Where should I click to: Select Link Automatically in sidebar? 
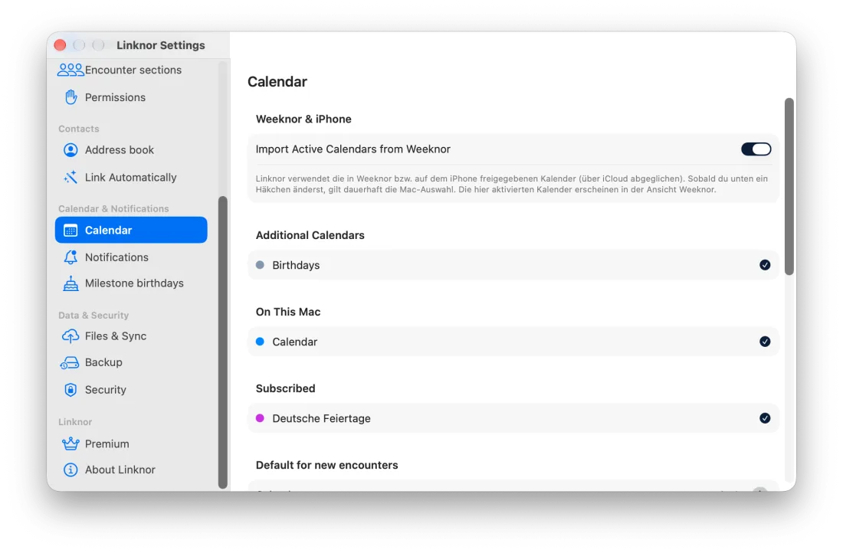(x=131, y=178)
